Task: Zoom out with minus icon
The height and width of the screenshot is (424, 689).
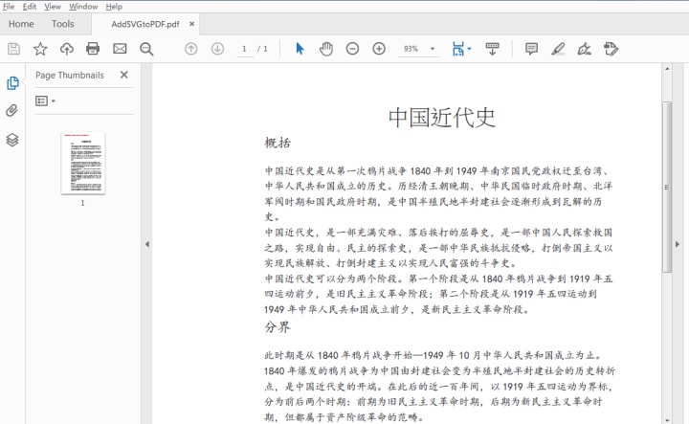Action: 352,48
